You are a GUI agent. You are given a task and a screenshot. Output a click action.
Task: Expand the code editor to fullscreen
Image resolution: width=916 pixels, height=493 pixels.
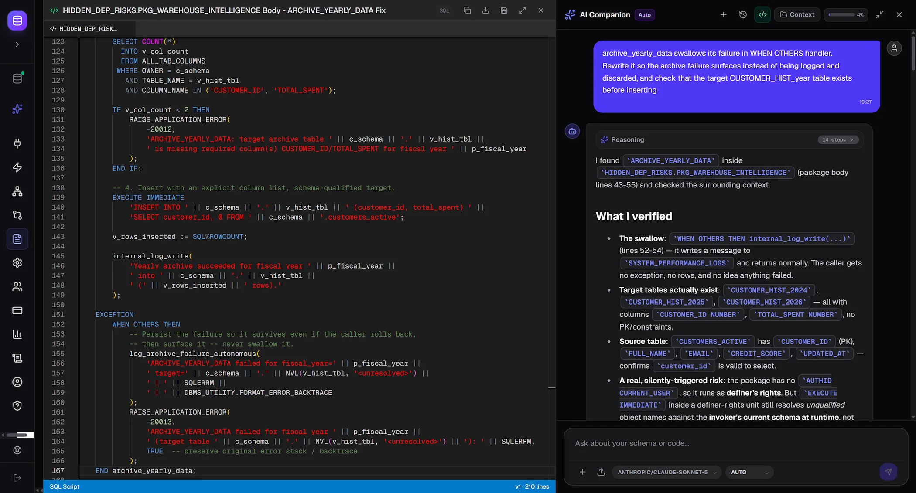click(522, 10)
